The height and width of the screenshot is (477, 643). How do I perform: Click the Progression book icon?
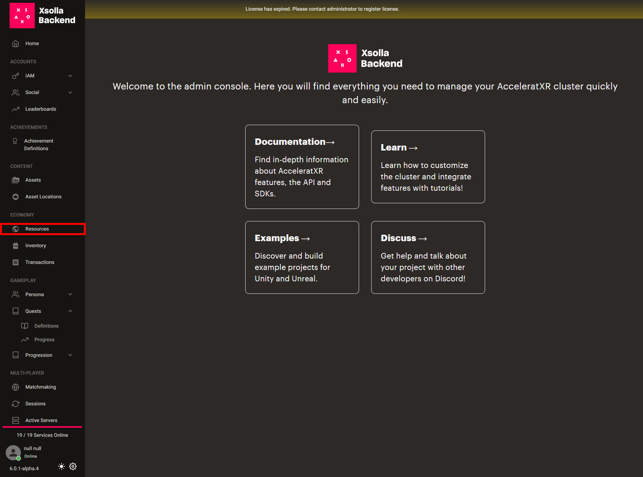coord(16,355)
